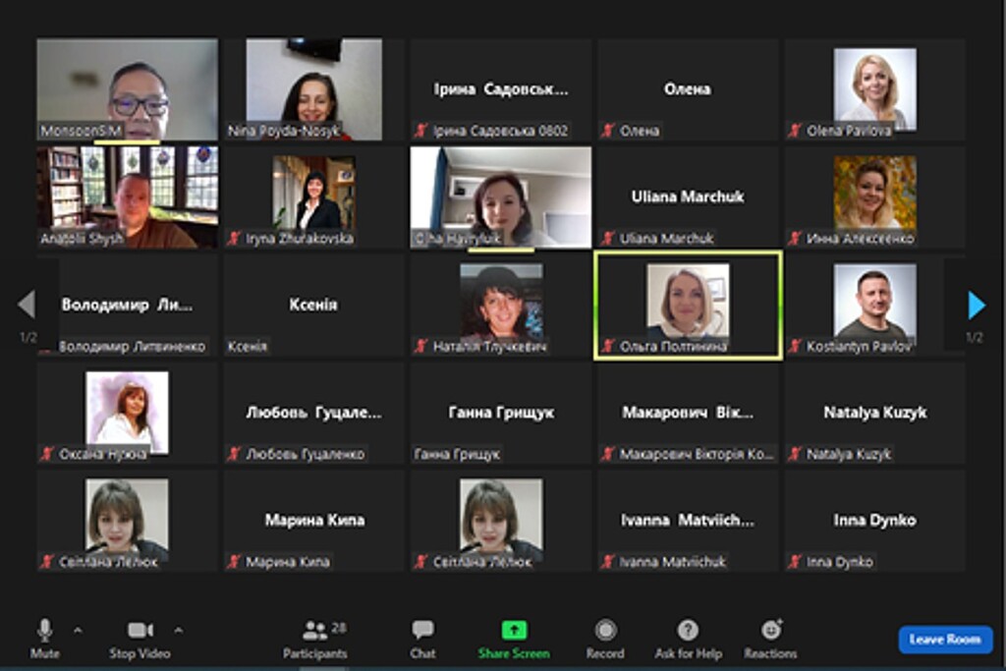Click the MonsoonSIM participant video tile
1006x671 pixels.
tap(127, 89)
